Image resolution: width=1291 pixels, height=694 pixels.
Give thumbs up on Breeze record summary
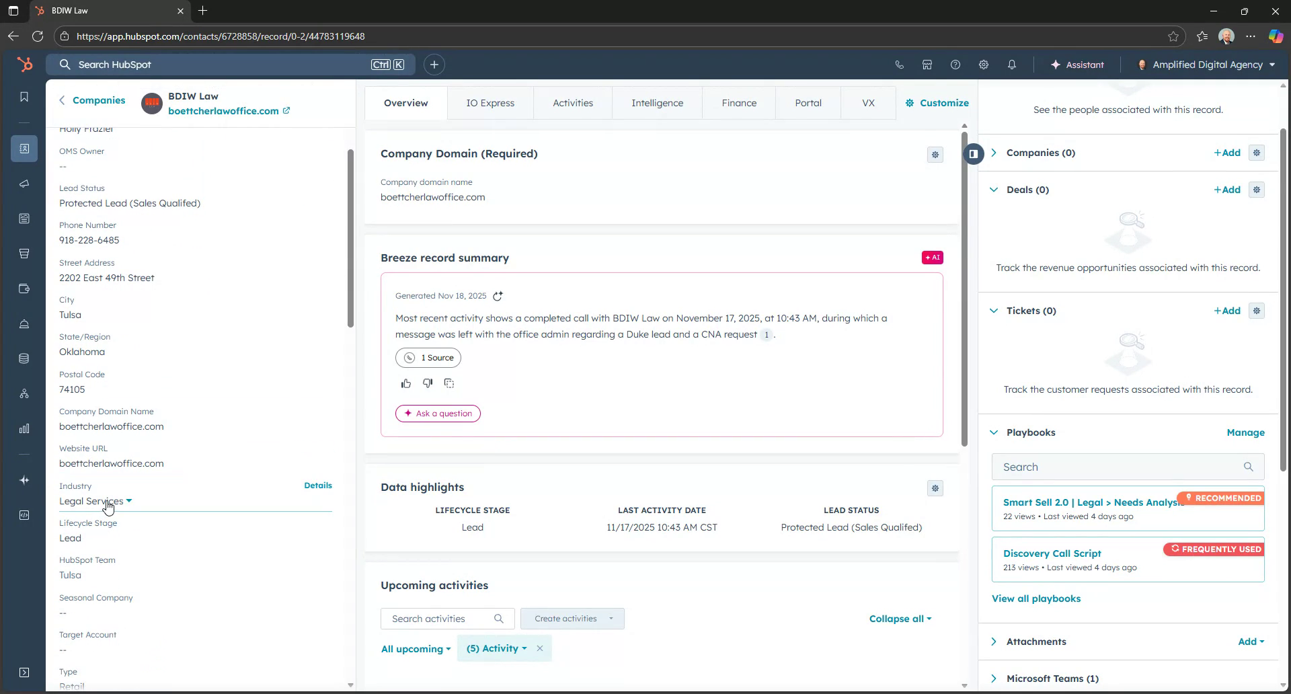point(406,383)
